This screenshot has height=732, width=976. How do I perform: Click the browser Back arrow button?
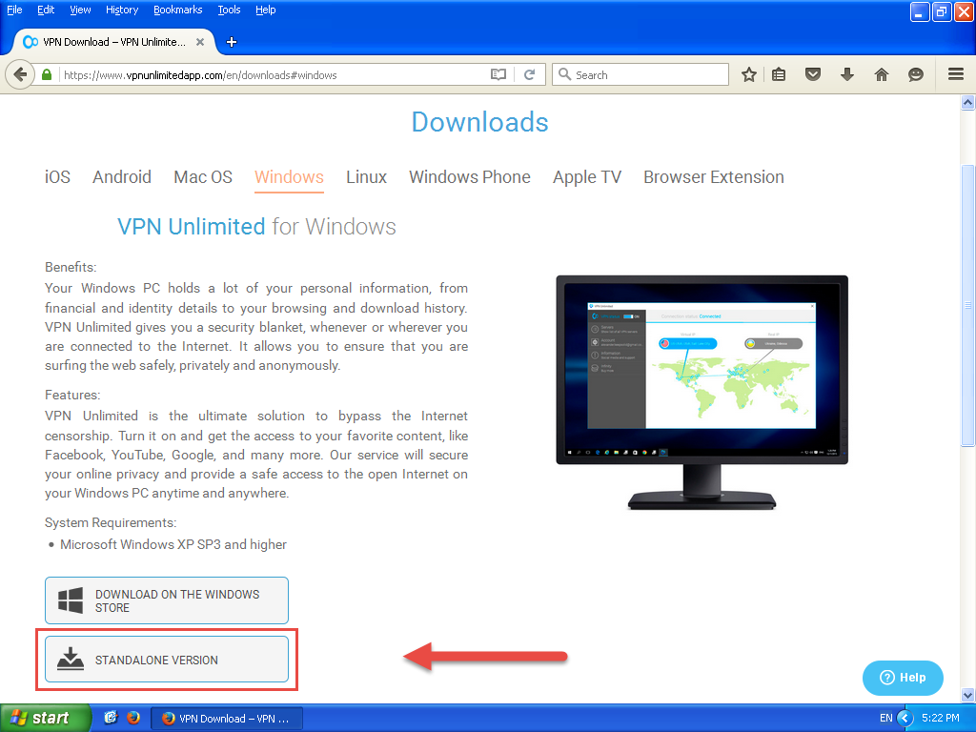tap(20, 74)
